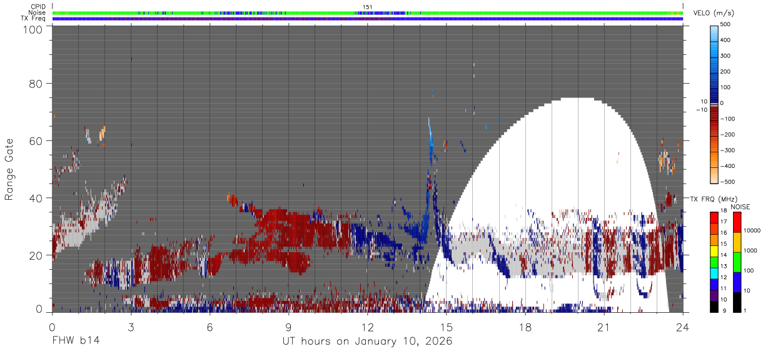Click the FHW b14 radar beam label
This screenshot has height=354, width=768.
75,342
